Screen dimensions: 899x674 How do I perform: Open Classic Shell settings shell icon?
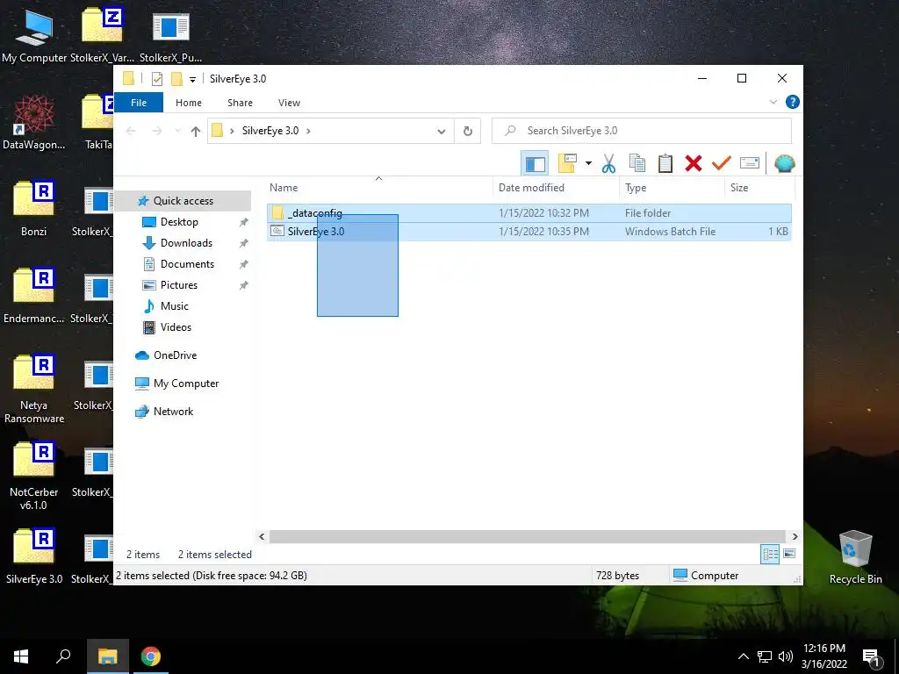click(784, 164)
